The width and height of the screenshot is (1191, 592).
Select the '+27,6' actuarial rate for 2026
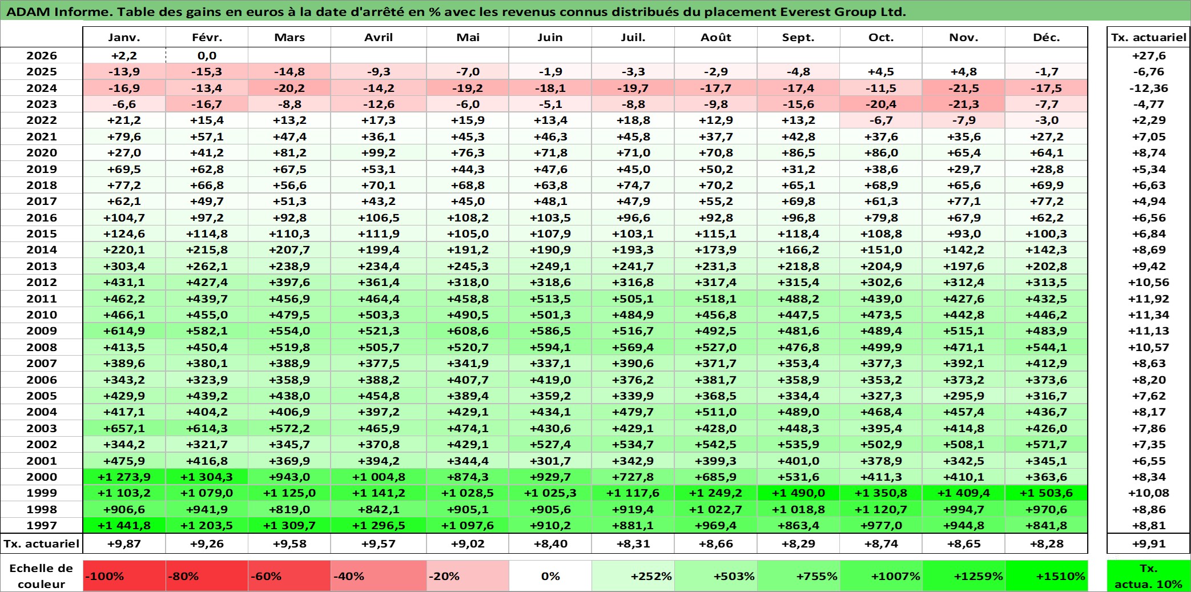click(1148, 55)
